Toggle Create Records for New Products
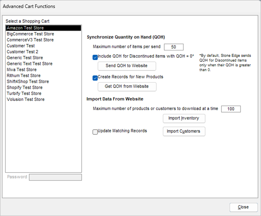 click(95, 78)
